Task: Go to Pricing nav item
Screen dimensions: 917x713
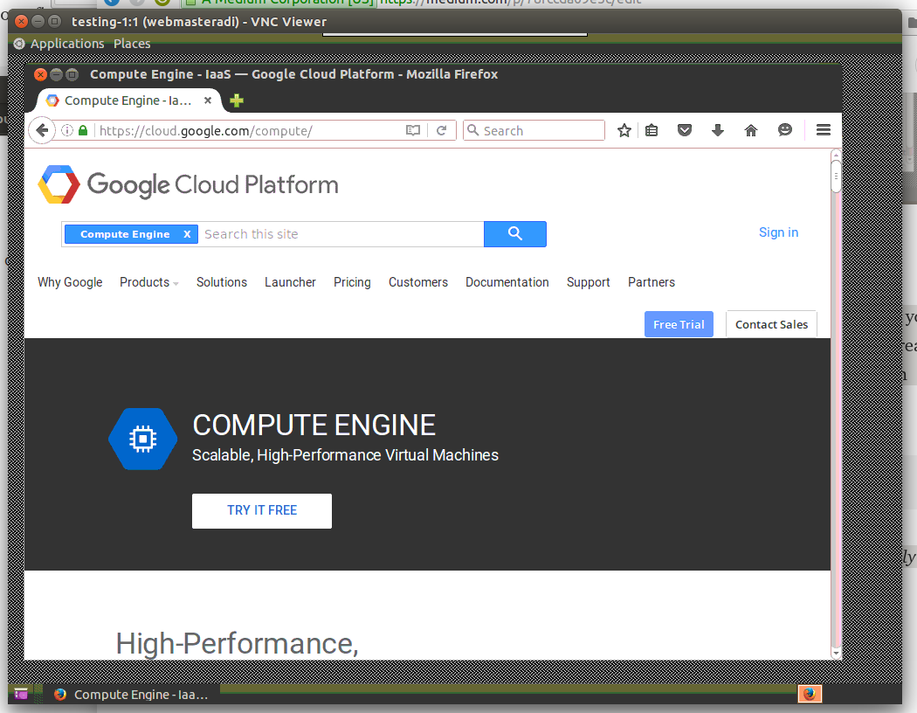Action: click(x=352, y=282)
